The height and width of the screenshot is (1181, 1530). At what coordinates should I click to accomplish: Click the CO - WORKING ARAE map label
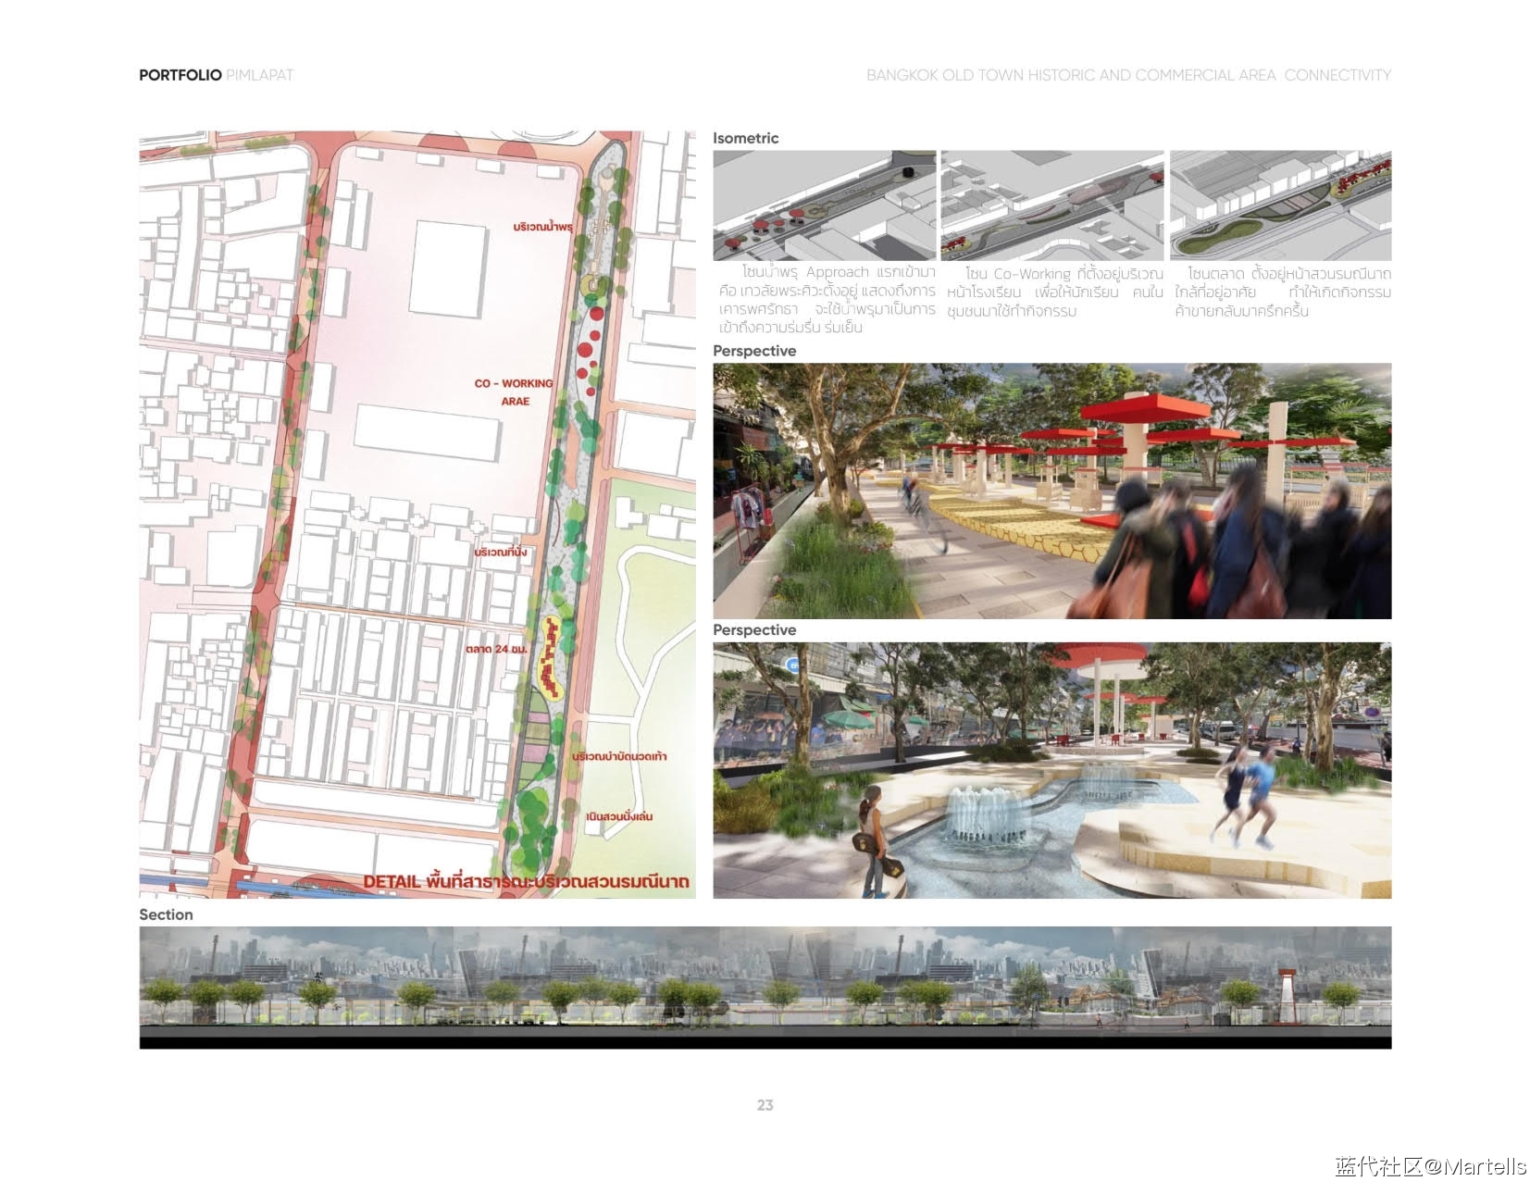[514, 392]
